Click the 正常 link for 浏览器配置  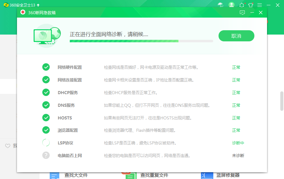coord(236,130)
